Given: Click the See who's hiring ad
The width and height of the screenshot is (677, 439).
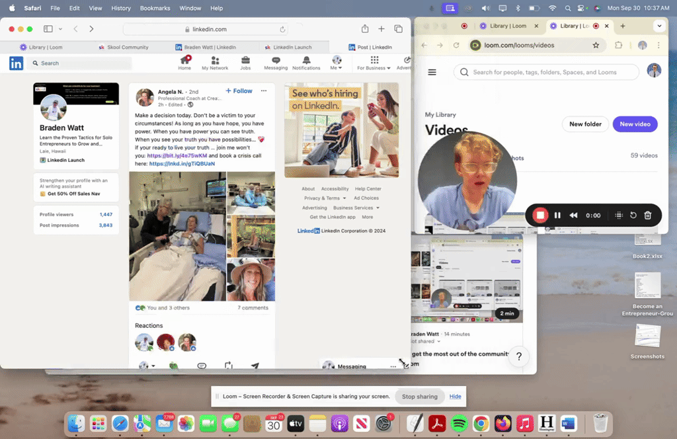Looking at the screenshot, I should (x=342, y=130).
